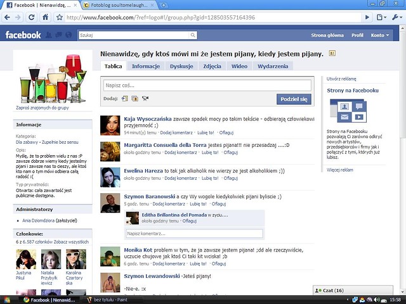Click the search magnifier button

coord(193,35)
